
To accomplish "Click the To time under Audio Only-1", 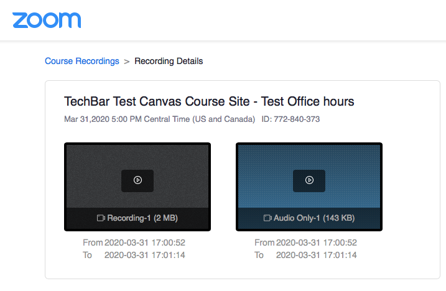I will pos(316,255).
